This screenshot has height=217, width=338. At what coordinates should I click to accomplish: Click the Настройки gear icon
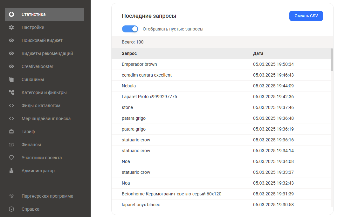[x=11, y=27]
